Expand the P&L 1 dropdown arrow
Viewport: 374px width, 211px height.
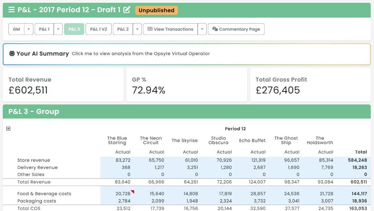(58, 29)
